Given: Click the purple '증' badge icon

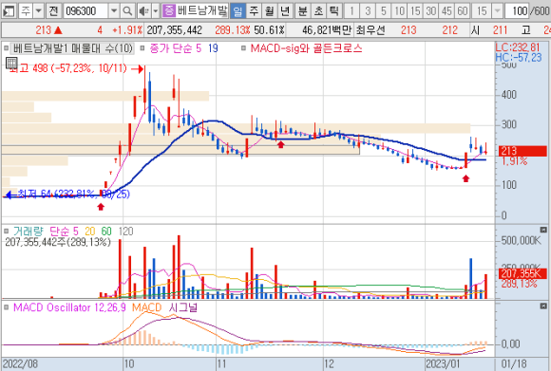Looking at the screenshot, I should tap(169, 11).
